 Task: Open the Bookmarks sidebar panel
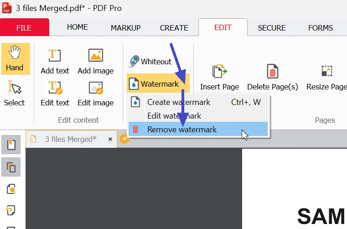point(11,145)
